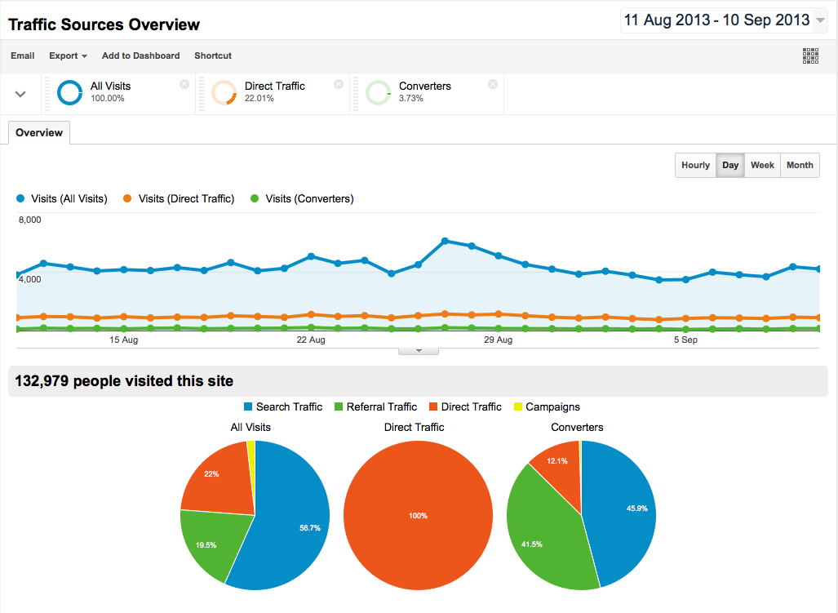Screen dimensions: 838x613
Task: Click the blue Search Traffic legend swatch
Action: [249, 406]
